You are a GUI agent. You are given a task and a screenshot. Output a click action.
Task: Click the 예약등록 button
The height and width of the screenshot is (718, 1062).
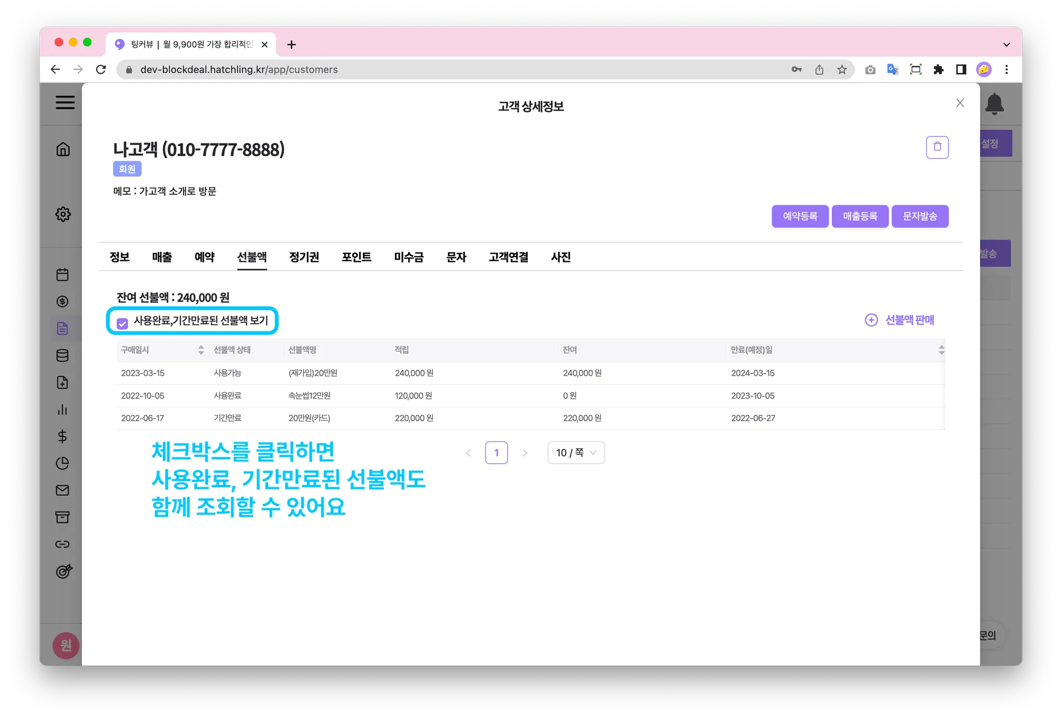click(800, 216)
